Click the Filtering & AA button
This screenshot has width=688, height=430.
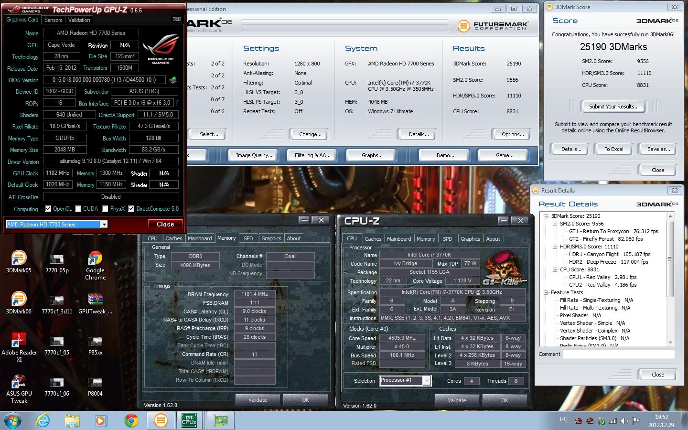tap(312, 155)
